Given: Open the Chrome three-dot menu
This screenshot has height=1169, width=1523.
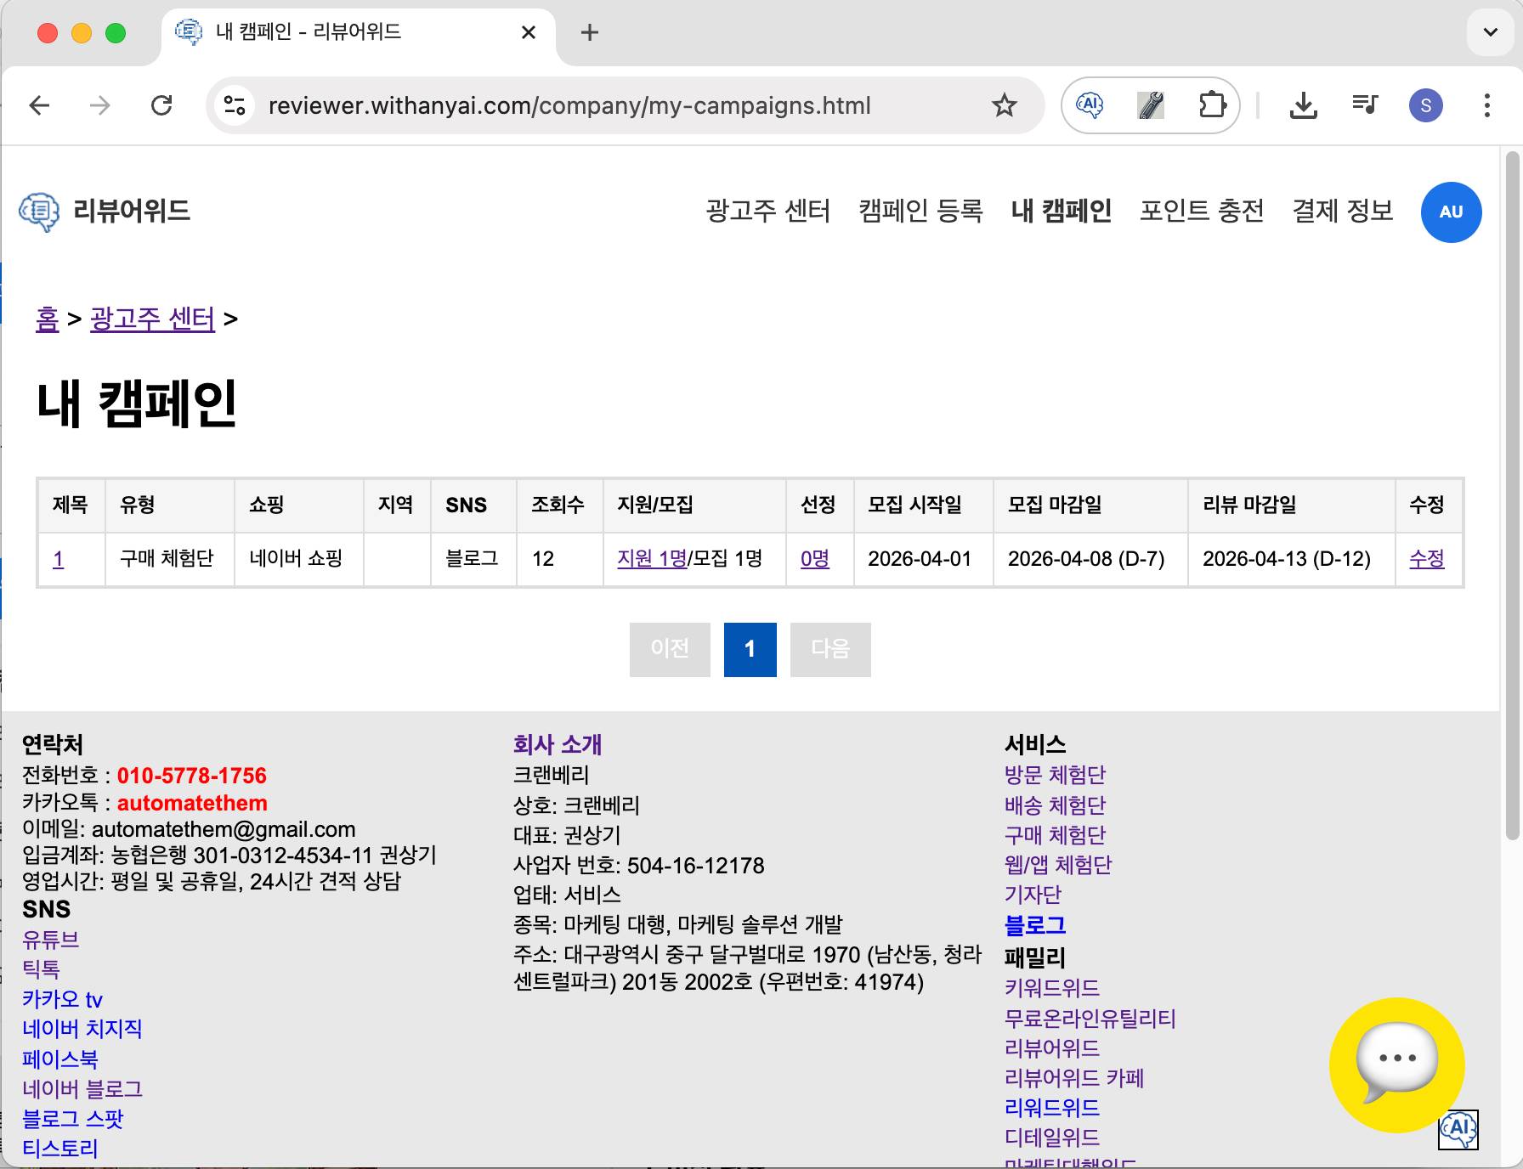Looking at the screenshot, I should (1486, 105).
